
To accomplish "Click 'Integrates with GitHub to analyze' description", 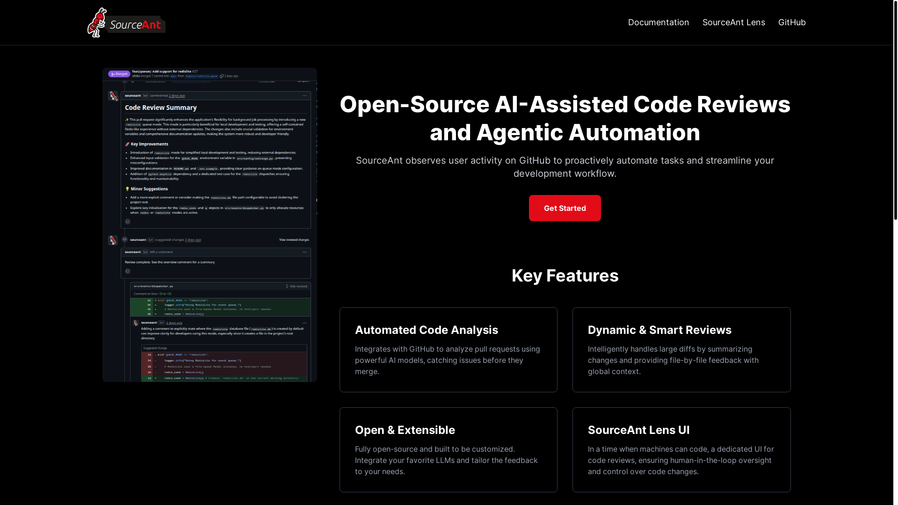I will point(448,360).
